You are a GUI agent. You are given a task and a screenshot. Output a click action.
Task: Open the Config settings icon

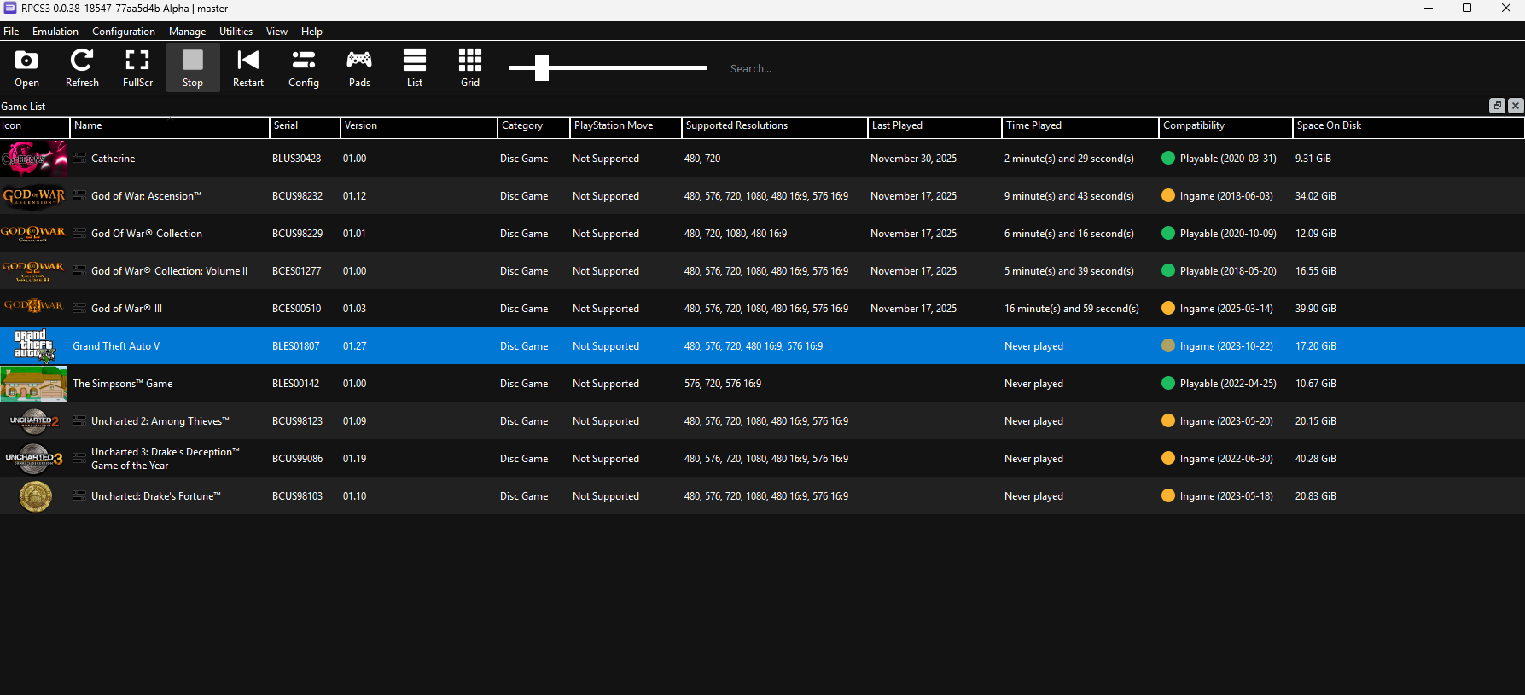click(x=304, y=68)
